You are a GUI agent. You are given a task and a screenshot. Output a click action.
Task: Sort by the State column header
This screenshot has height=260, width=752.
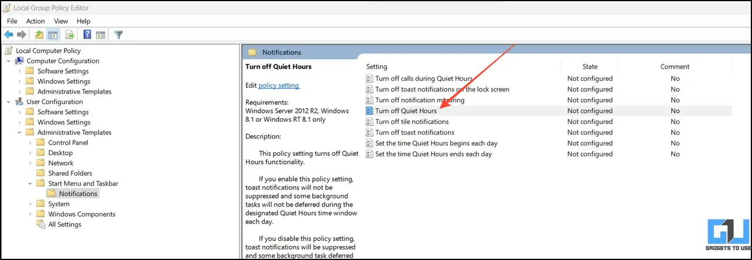(x=590, y=66)
